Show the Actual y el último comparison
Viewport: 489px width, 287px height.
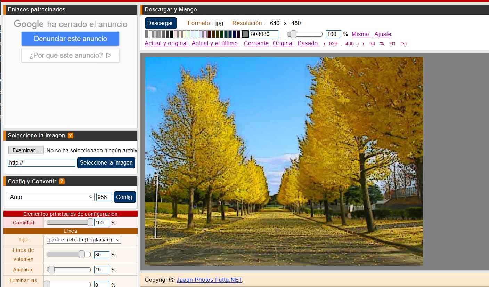click(x=215, y=43)
